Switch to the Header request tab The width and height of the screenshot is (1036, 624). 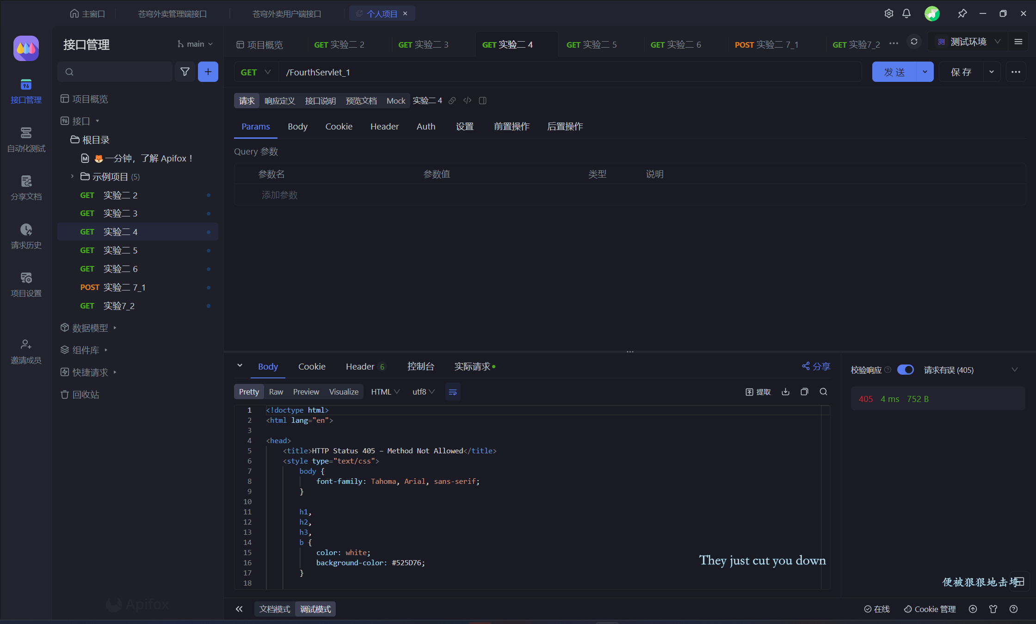(384, 126)
